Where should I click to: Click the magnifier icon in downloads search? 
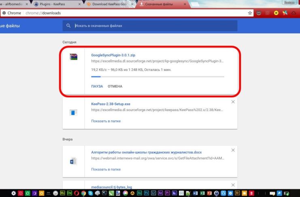(68, 26)
